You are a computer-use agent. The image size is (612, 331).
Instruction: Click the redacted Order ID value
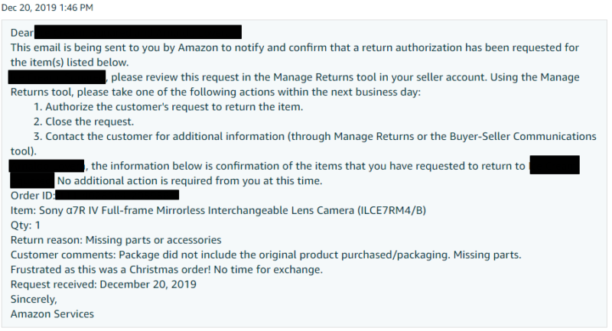[117, 195]
